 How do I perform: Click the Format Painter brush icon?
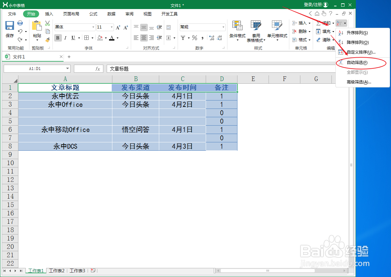(x=47, y=40)
